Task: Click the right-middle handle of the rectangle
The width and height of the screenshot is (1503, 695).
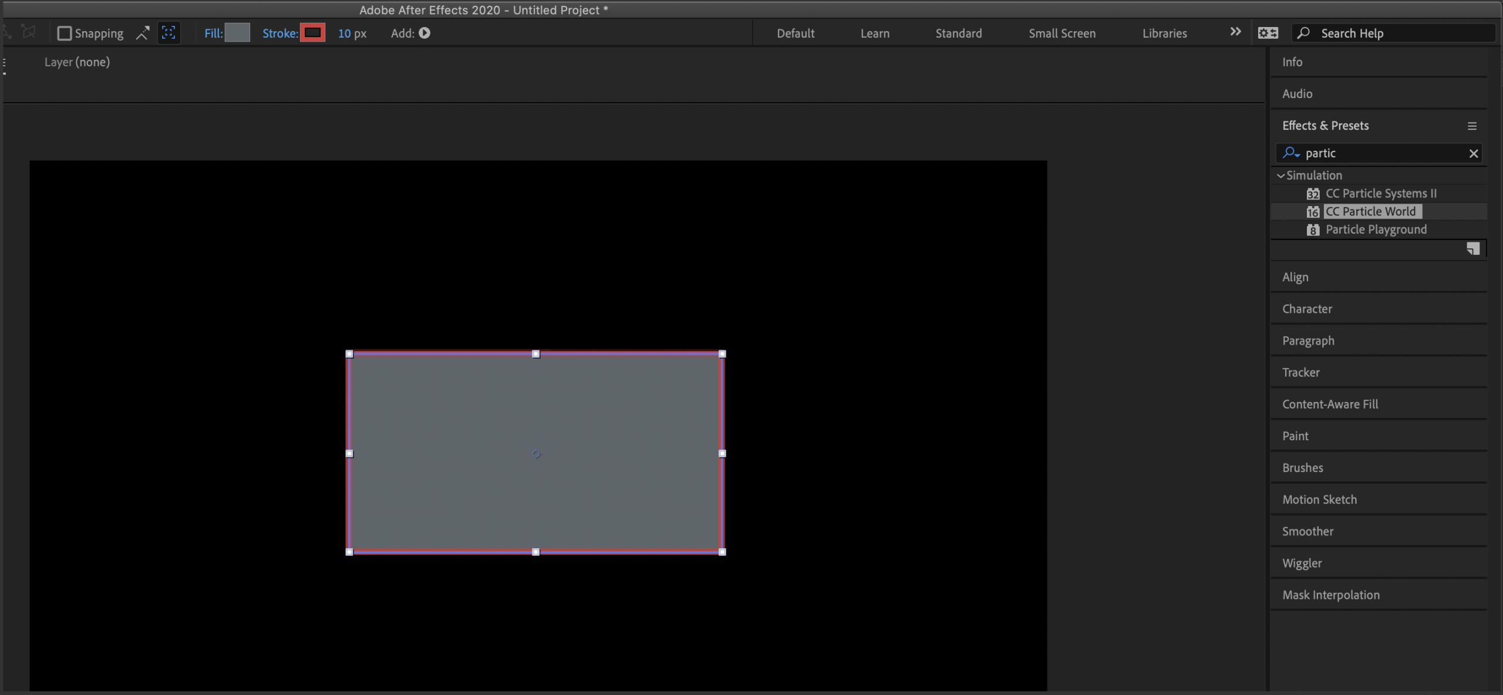Action: click(722, 453)
